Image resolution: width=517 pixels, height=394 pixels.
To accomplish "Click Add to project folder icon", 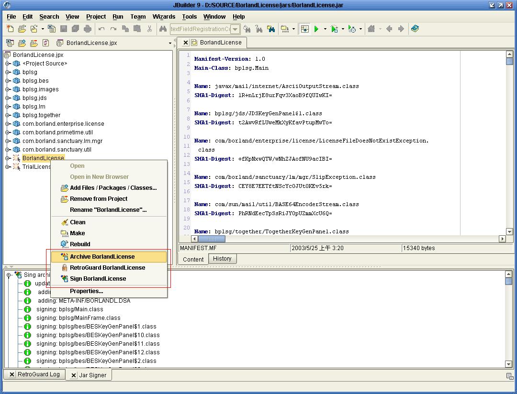I will pyautogui.click(x=22, y=43).
